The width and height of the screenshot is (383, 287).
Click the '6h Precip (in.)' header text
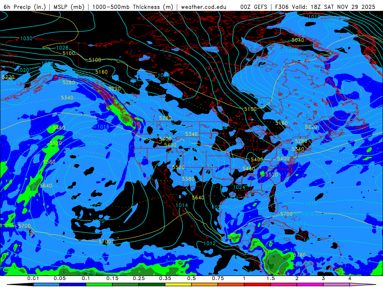(25, 7)
